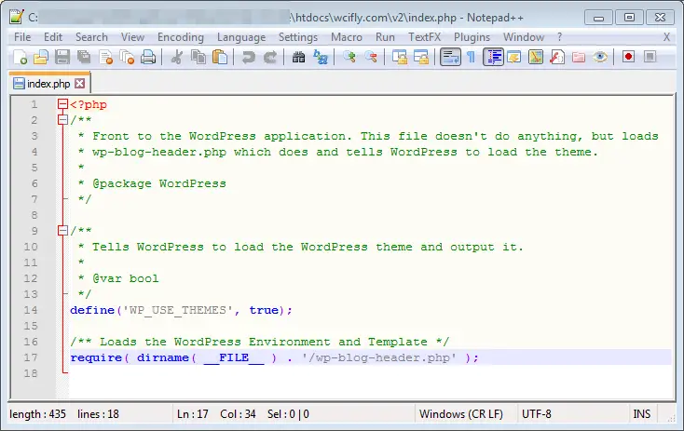
Task: Open the Folder as Workspace icon
Action: click(x=579, y=57)
